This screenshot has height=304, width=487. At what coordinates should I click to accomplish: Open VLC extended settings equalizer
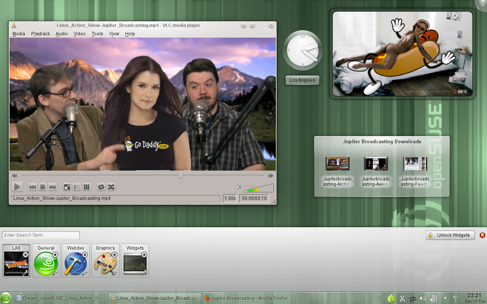[x=87, y=187]
